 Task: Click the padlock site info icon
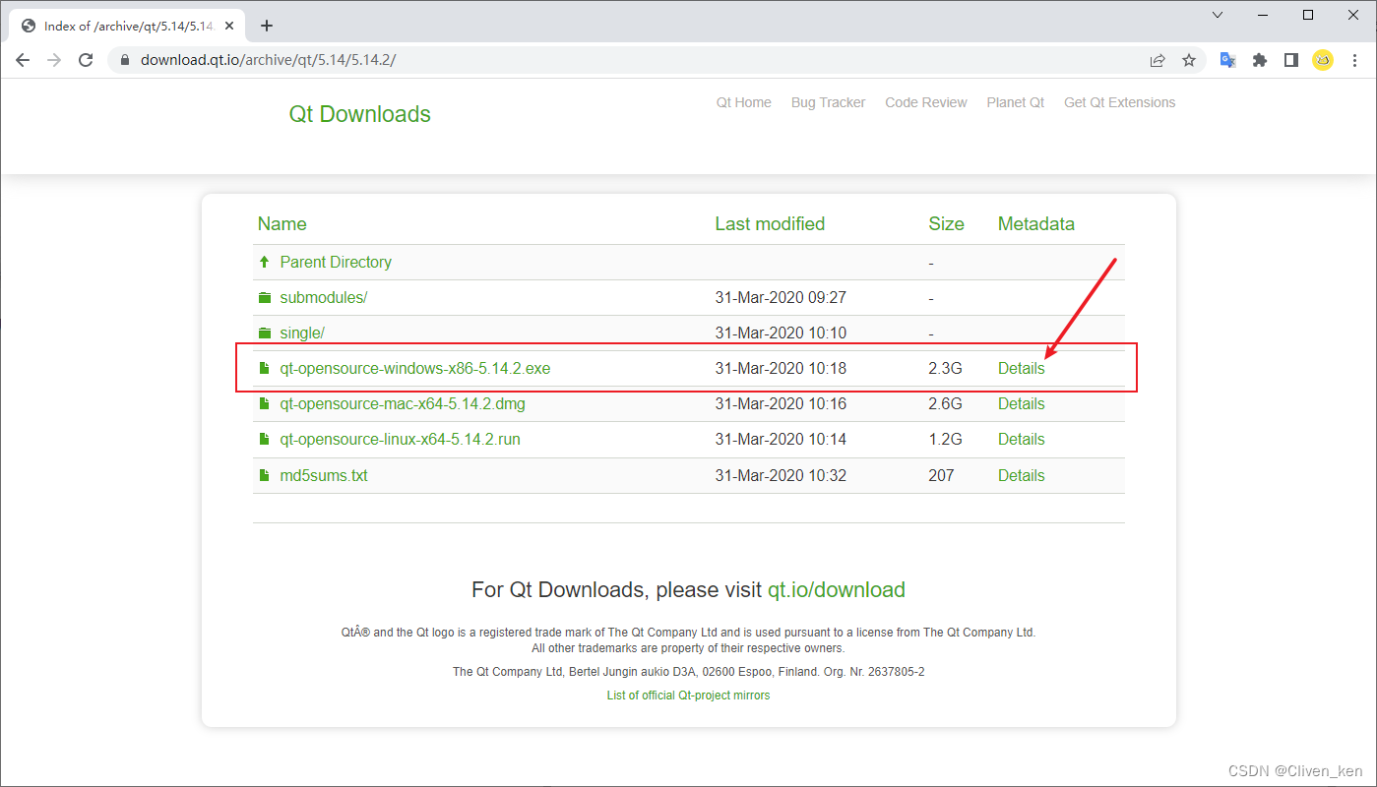pos(124,60)
